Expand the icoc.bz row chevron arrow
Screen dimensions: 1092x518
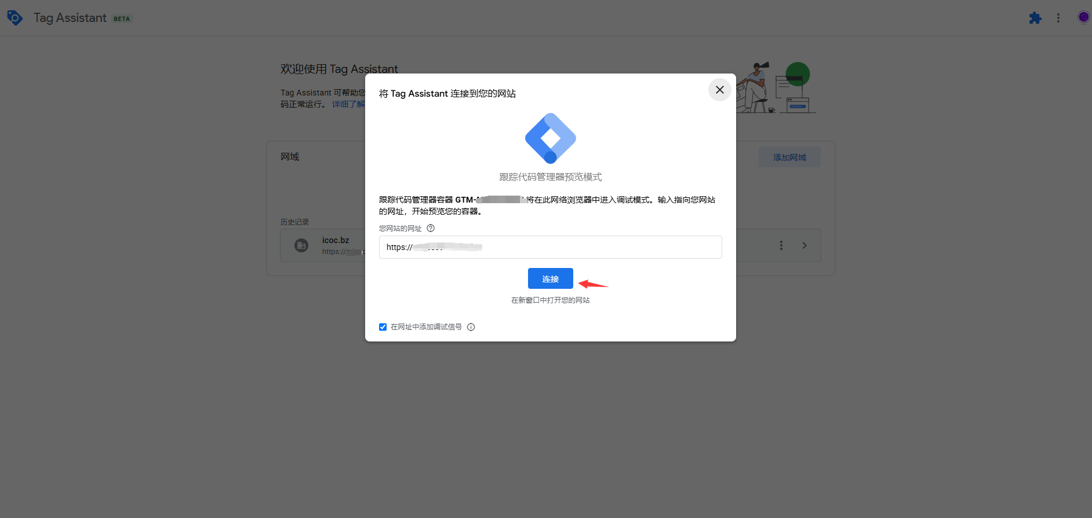tap(805, 245)
